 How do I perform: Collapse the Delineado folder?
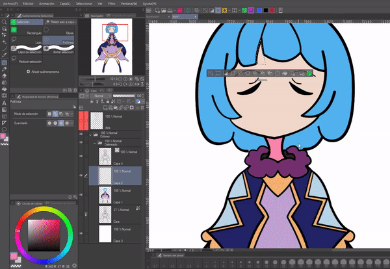pyautogui.click(x=94, y=143)
